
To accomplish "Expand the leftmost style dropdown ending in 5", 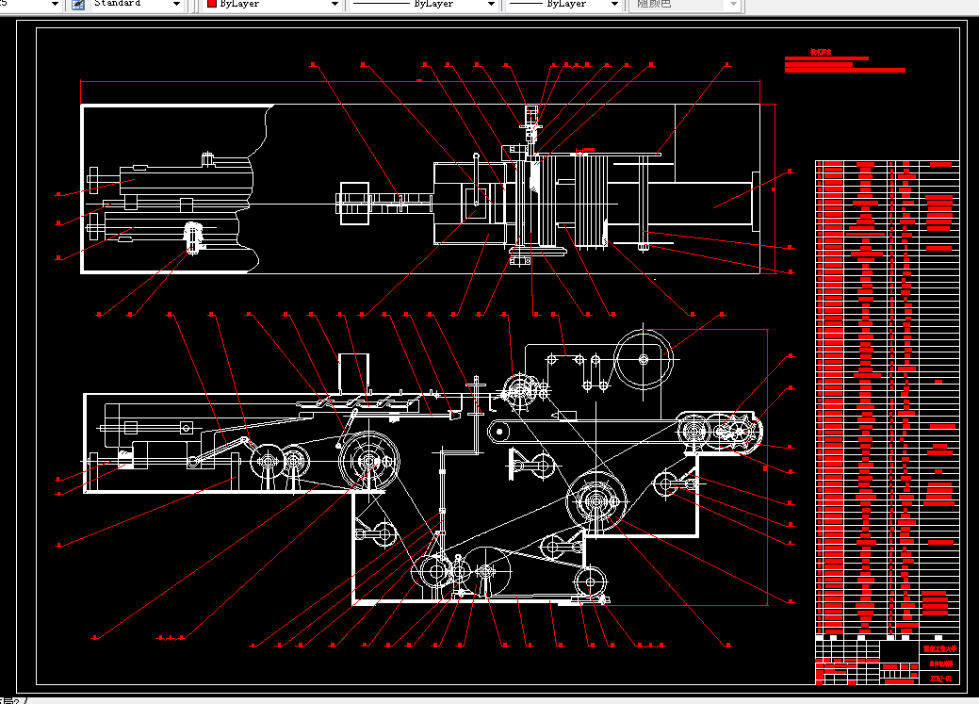I will coord(30,5).
